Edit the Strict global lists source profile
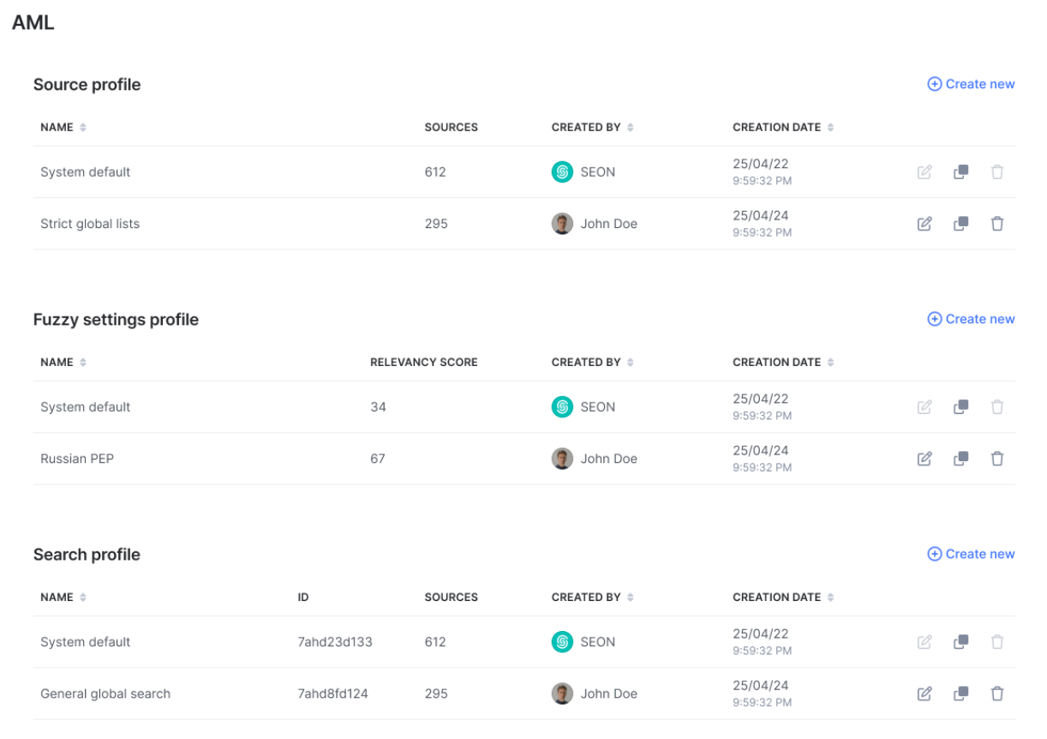Screen dimensions: 1047x739 pyautogui.click(x=924, y=224)
